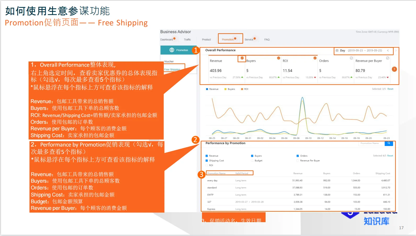Image resolution: width=416 pixels, height=236 pixels.
Task: Toggle the Revenue metric card checkmark
Action: pos(242,58)
